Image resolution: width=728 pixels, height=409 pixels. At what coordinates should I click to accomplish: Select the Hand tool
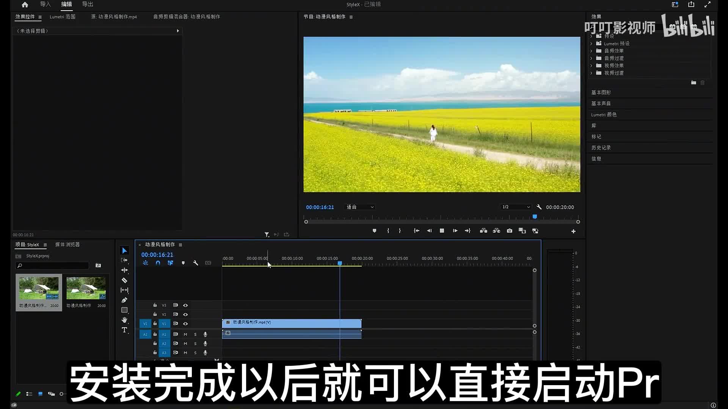(x=124, y=320)
